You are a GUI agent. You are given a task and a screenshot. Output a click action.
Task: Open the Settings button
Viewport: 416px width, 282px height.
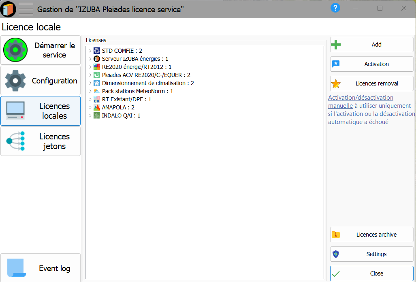click(372, 254)
